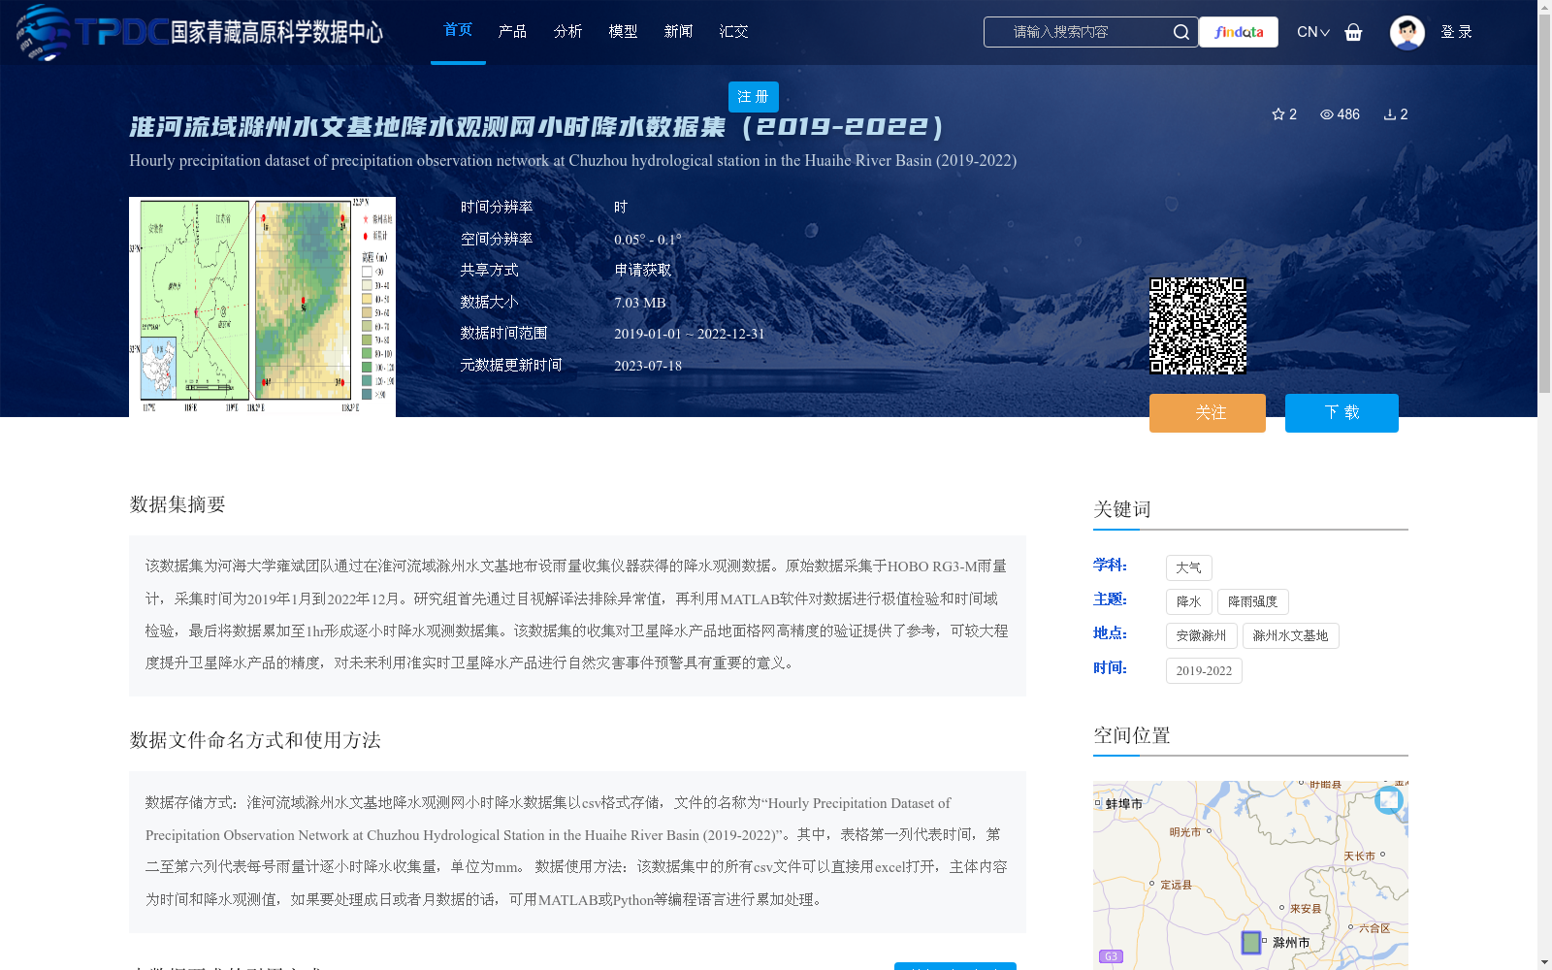Open the CN language dropdown

1313,32
